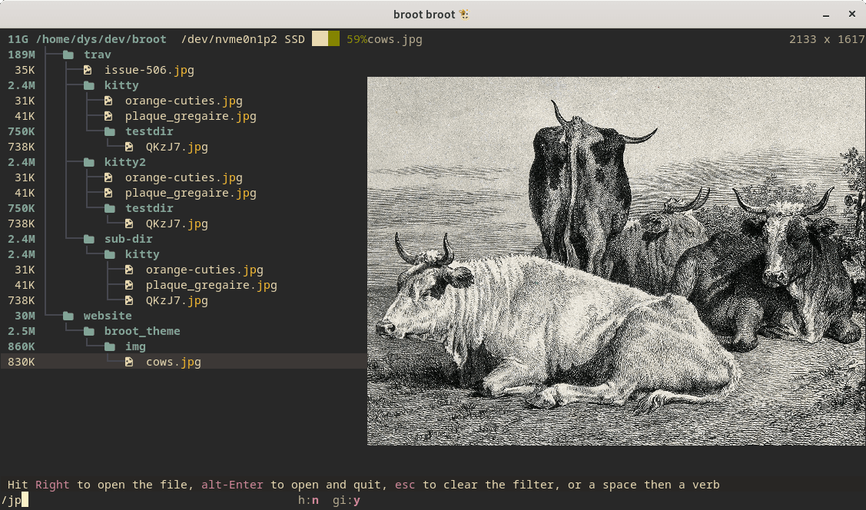866x510 pixels.
Task: Click the Right hint in the status bar
Action: click(52, 485)
